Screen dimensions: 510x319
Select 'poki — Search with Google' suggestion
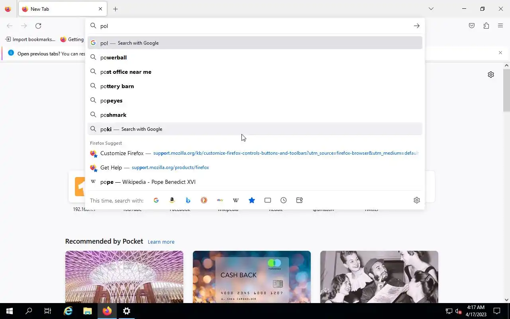click(255, 129)
